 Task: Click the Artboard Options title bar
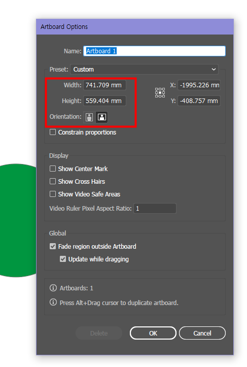pos(135,27)
